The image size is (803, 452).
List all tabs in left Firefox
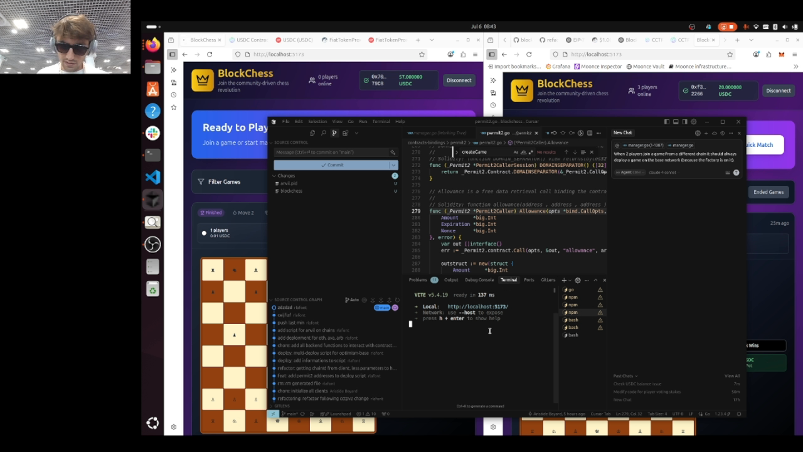click(432, 40)
